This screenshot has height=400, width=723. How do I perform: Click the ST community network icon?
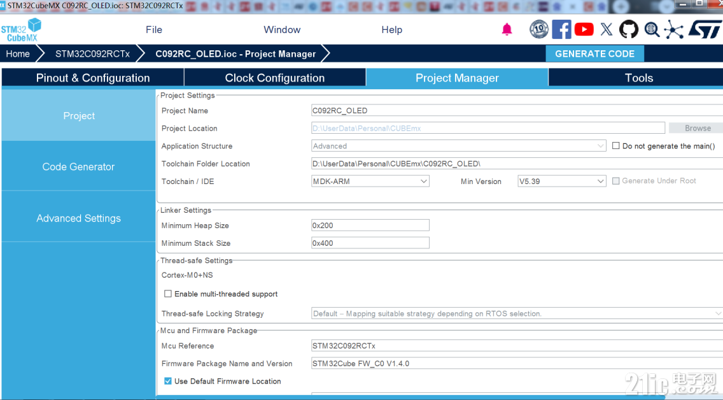click(x=673, y=29)
